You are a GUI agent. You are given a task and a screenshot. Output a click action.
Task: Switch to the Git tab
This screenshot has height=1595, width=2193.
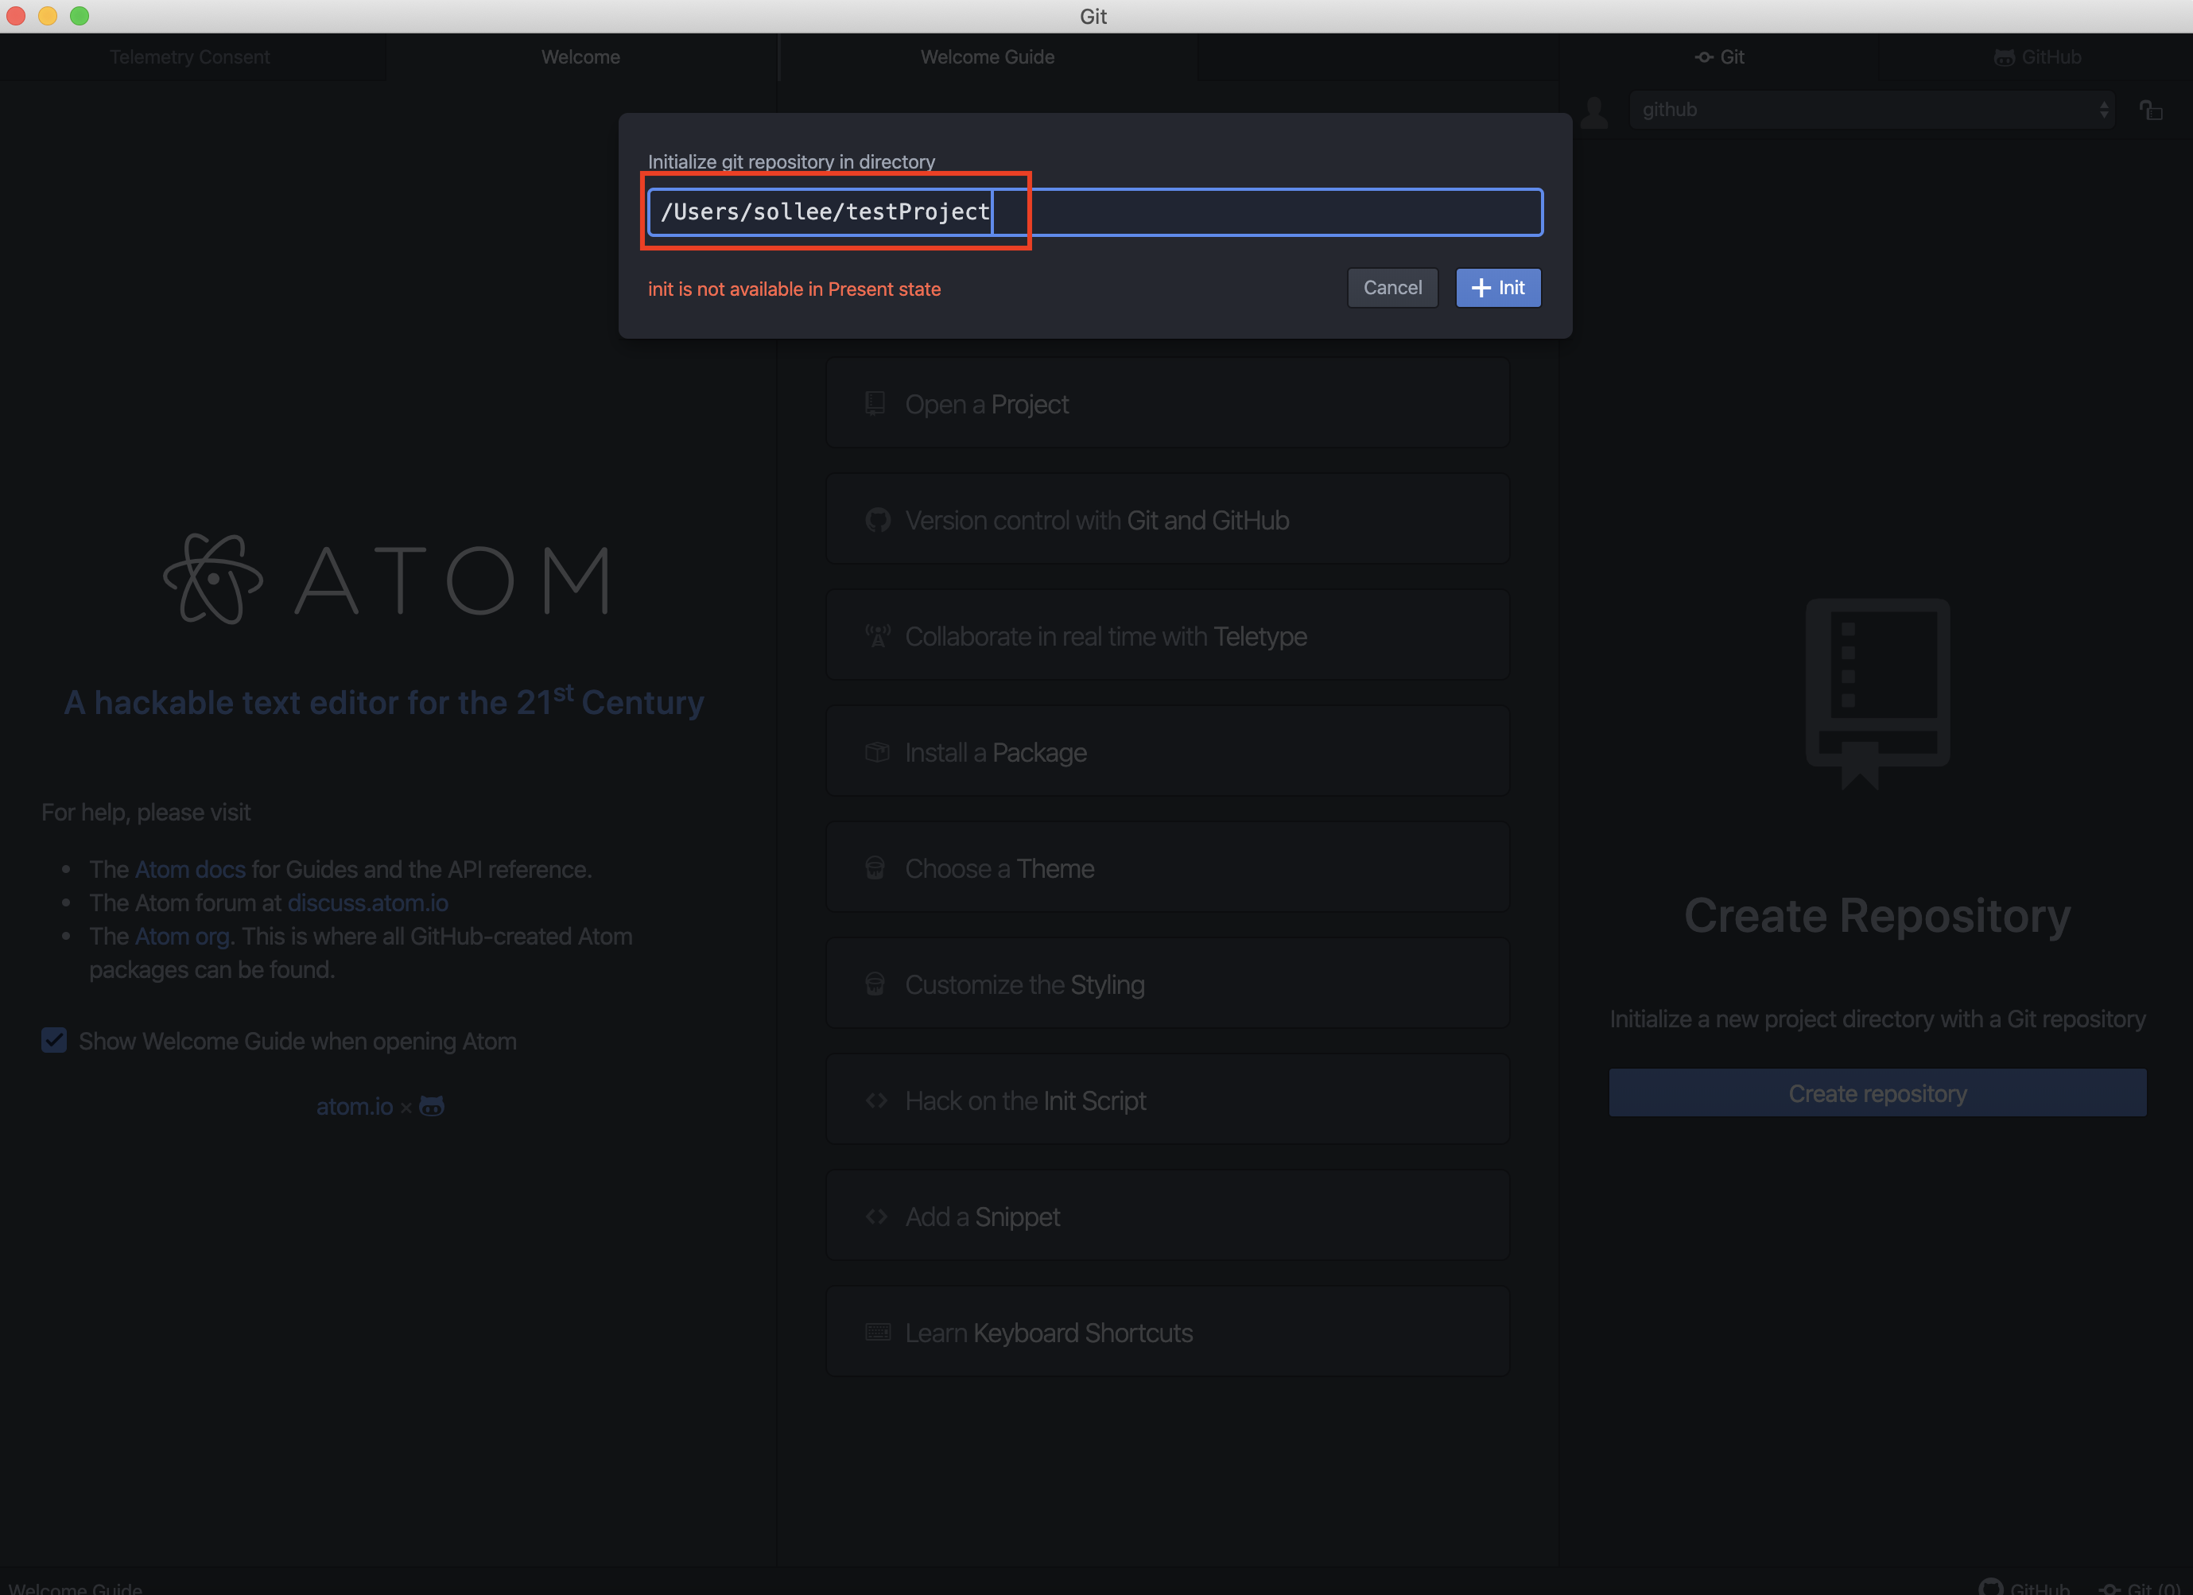point(1719,57)
